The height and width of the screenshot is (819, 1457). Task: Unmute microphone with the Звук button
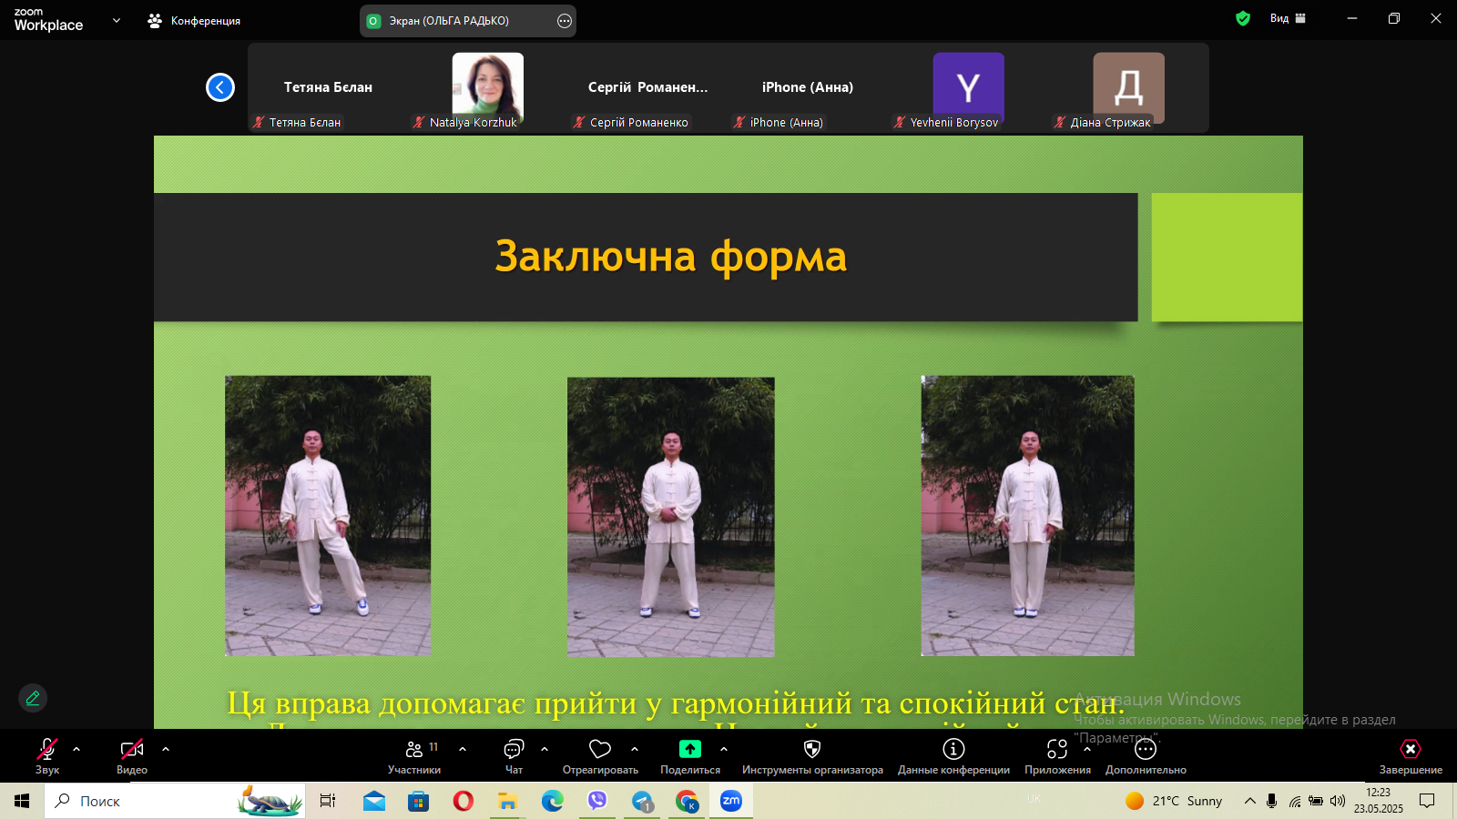(47, 756)
